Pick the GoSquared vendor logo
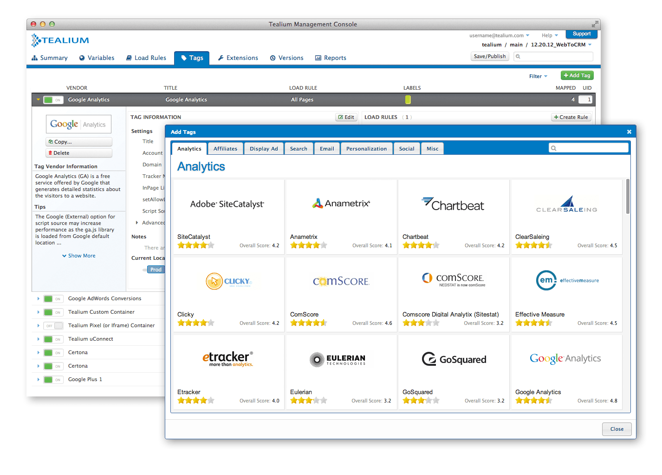Image resolution: width=662 pixels, height=475 pixels. click(454, 359)
